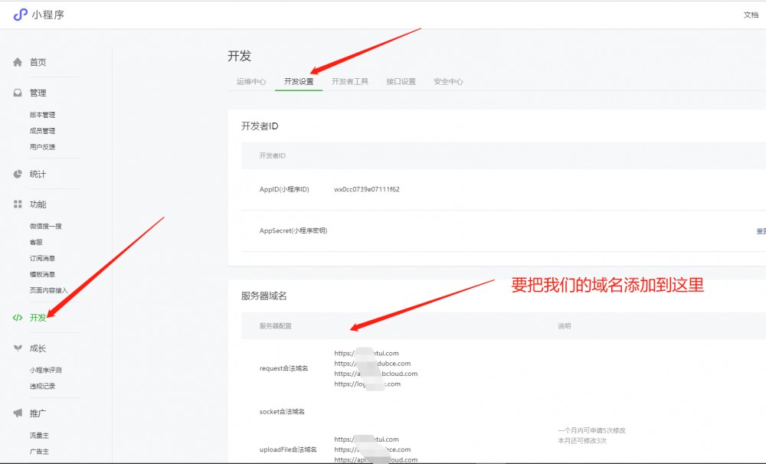Switch to the 开发者工具 tab
766x464 pixels.
click(x=349, y=80)
